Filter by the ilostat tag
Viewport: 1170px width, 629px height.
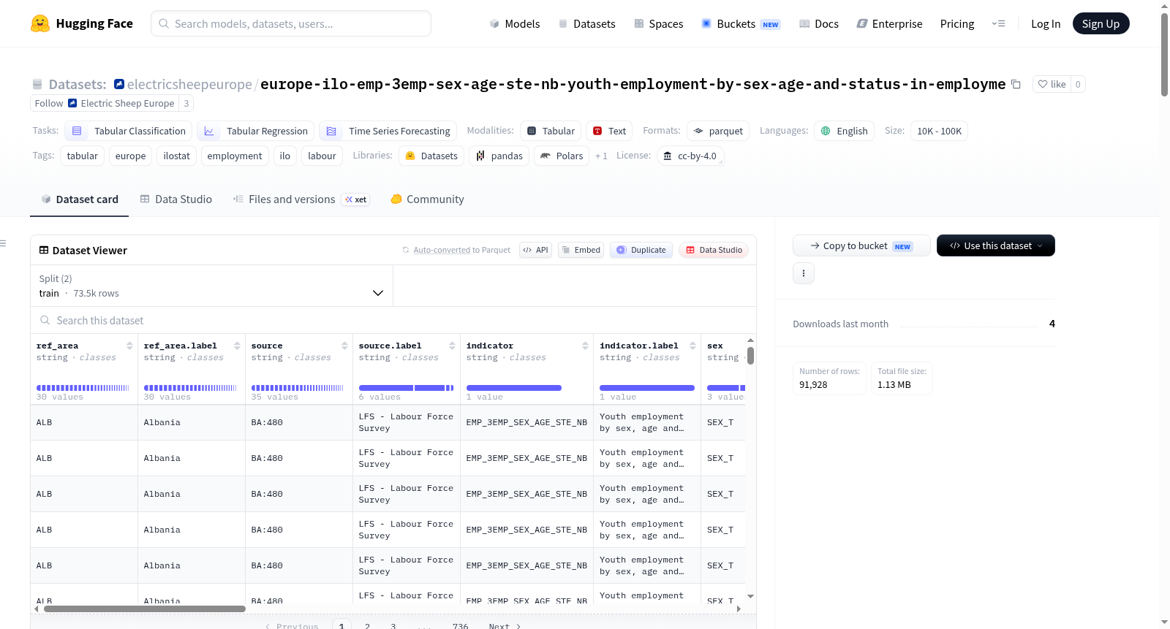(x=176, y=156)
